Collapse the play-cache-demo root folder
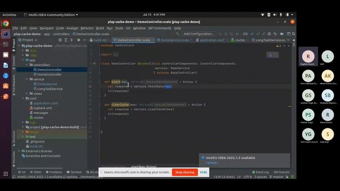Image resolution: width=340 pixels, height=191 pixels. (x=19, y=46)
